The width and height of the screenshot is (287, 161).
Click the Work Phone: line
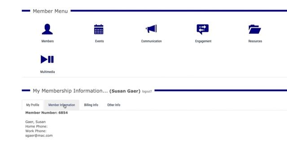tap(36, 131)
